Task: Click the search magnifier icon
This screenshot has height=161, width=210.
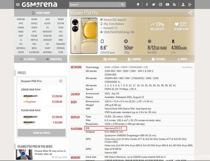Action: [x=123, y=5]
